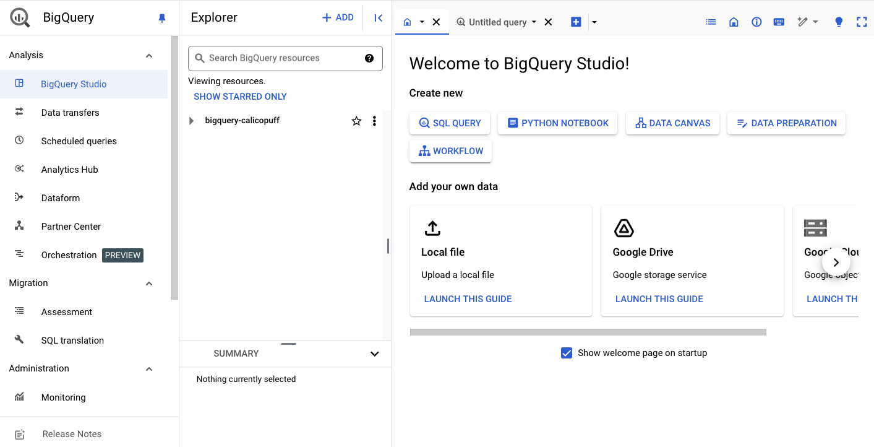This screenshot has width=874, height=447.
Task: Uncheck Show welcome page on startup
Action: (x=567, y=353)
